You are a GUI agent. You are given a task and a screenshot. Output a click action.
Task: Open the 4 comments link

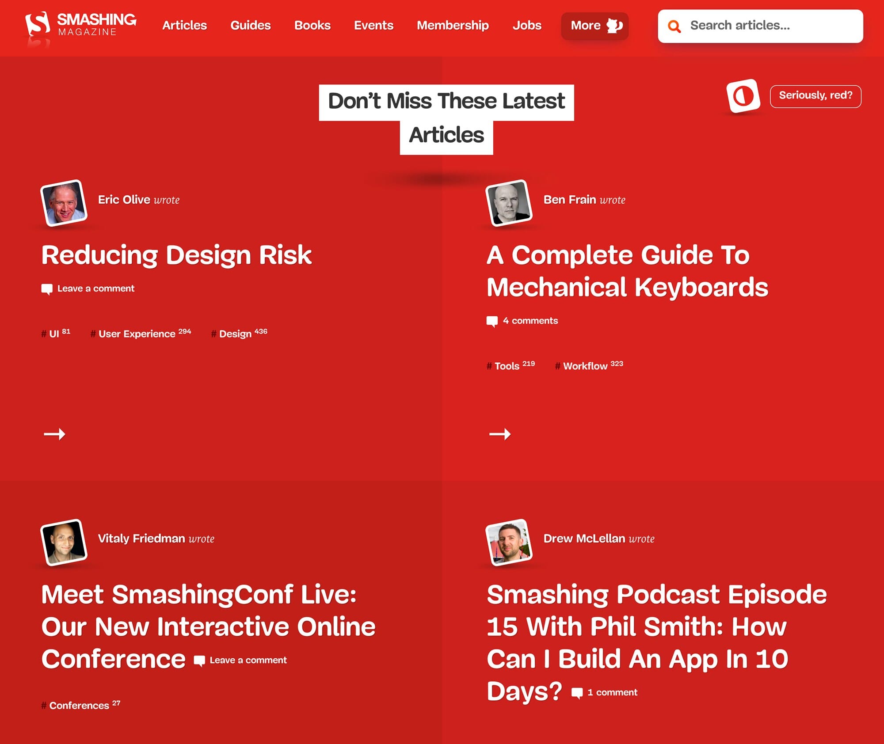pyautogui.click(x=530, y=321)
